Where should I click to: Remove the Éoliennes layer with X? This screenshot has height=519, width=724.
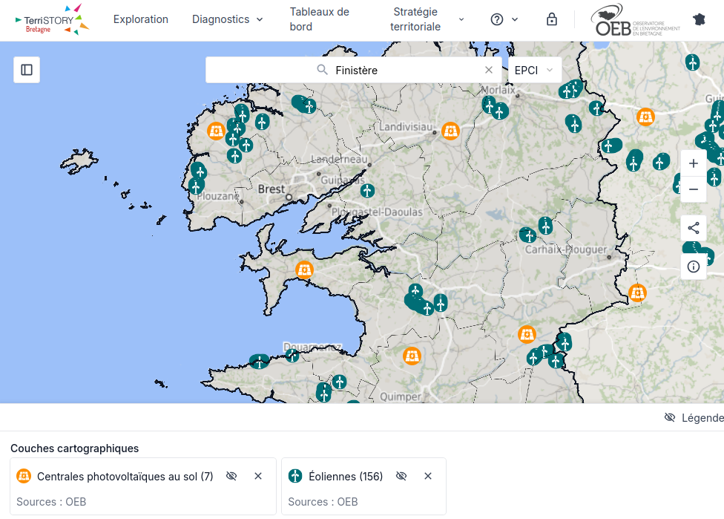428,476
